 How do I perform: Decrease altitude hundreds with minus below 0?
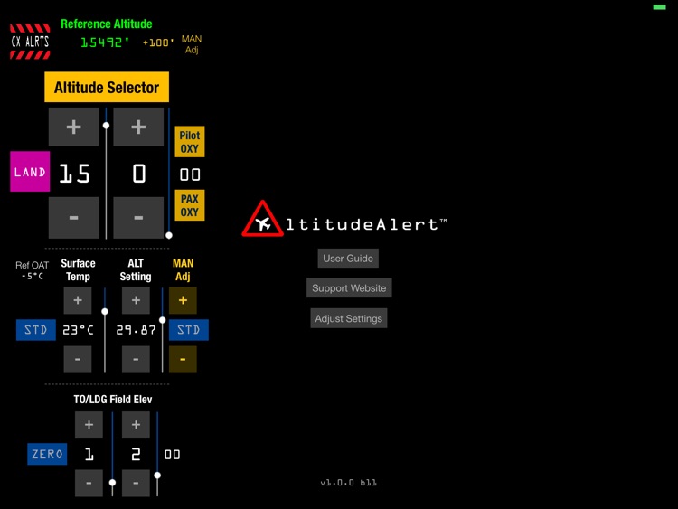138,218
